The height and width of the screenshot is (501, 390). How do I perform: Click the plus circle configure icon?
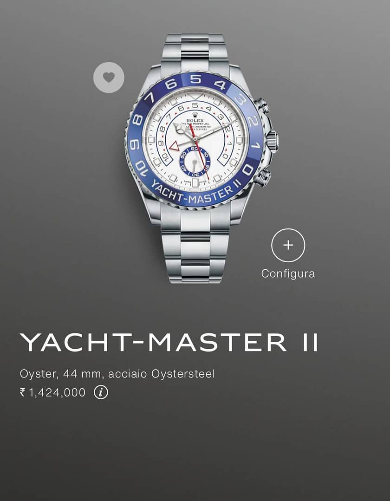288,245
